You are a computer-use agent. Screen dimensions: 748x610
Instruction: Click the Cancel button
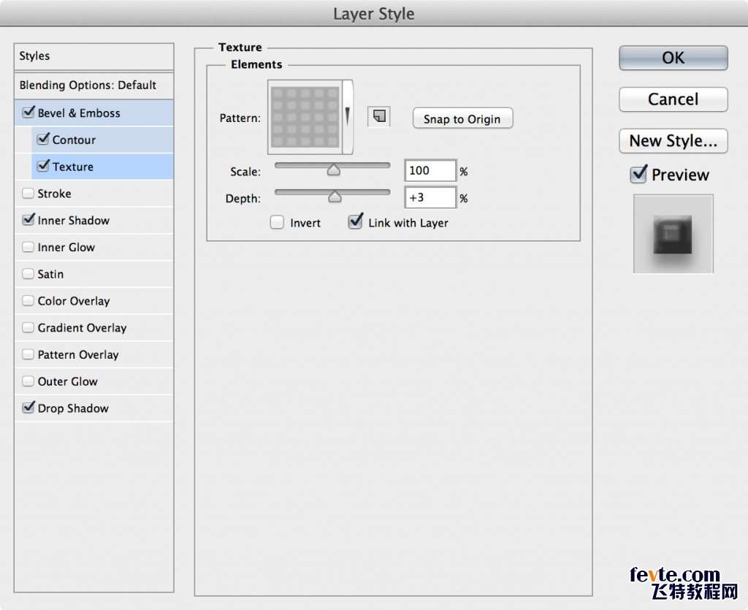coord(673,99)
